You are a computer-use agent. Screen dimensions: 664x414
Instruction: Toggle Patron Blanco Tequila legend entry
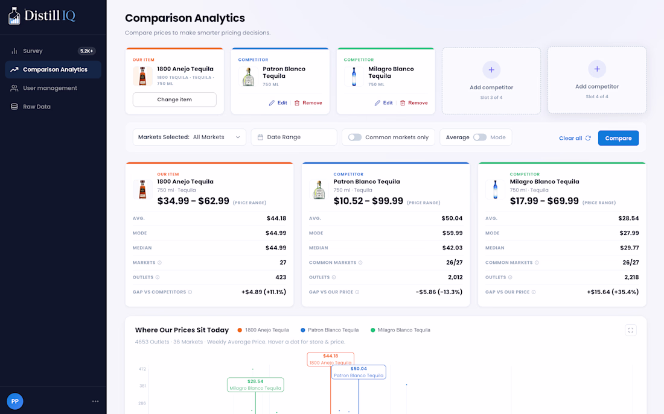pyautogui.click(x=330, y=330)
